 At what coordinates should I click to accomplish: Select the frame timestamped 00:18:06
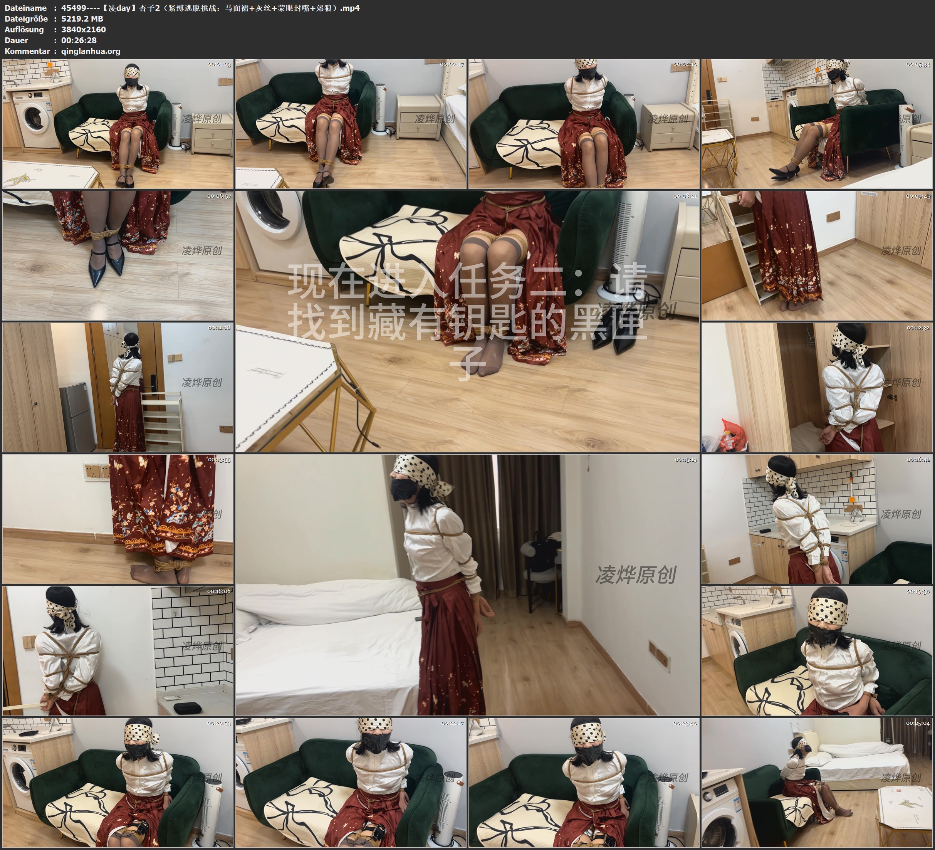click(118, 650)
